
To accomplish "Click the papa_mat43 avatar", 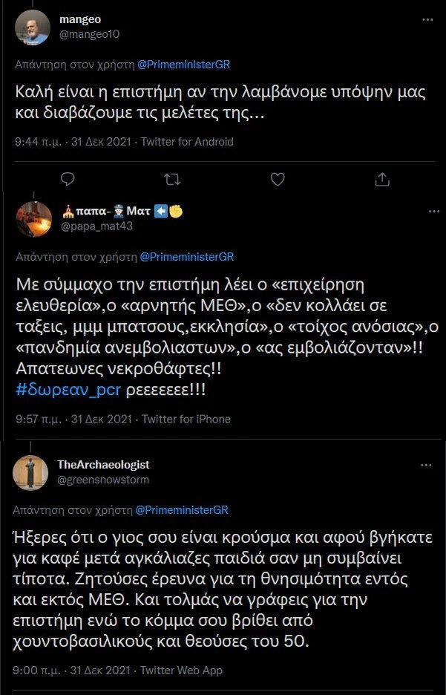I will (34, 219).
